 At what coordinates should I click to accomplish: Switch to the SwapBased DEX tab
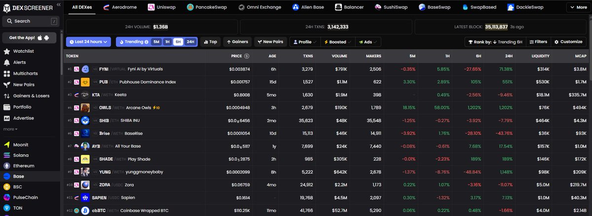480,7
